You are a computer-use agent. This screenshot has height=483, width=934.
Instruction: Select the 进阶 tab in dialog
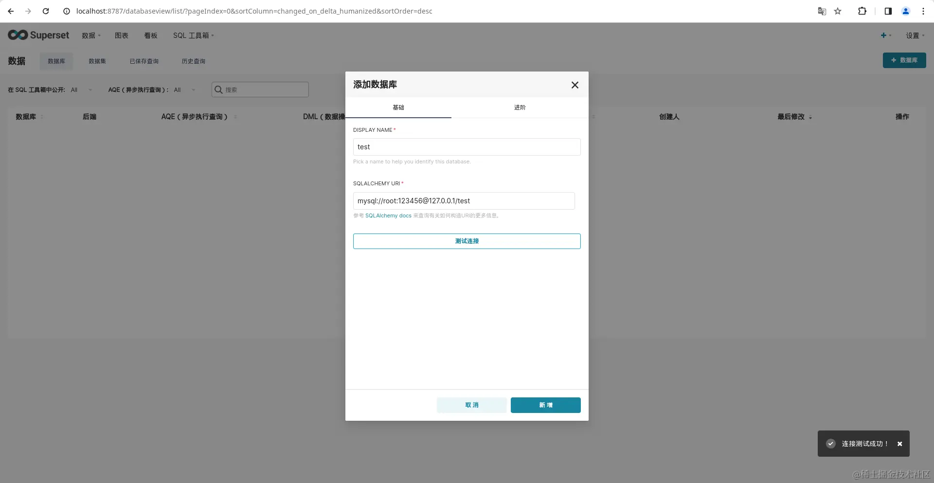coord(520,107)
